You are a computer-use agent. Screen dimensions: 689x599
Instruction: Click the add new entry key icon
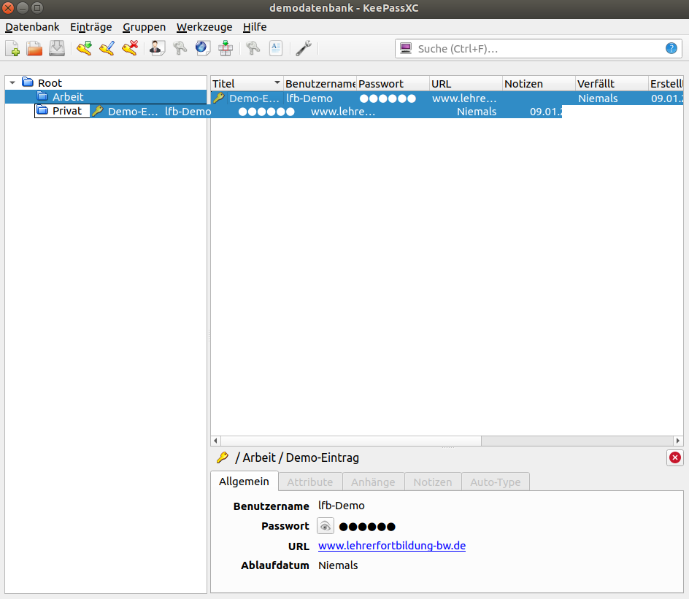tap(84, 49)
